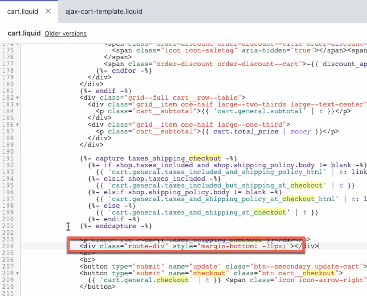Image resolution: width=367 pixels, height=296 pixels.
Task: Click 'cart.general.taxes_and_shipping_at_checkout' string
Action: (x=199, y=212)
